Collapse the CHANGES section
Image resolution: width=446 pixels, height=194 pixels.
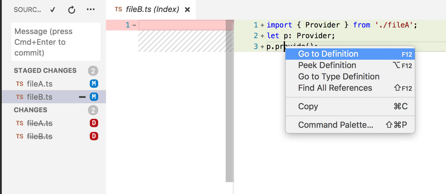pyautogui.click(x=30, y=110)
